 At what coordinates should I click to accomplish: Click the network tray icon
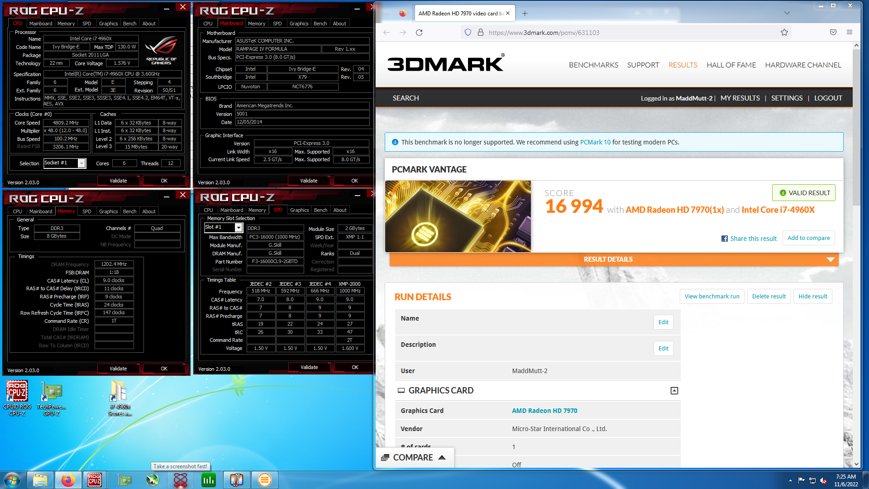click(812, 480)
